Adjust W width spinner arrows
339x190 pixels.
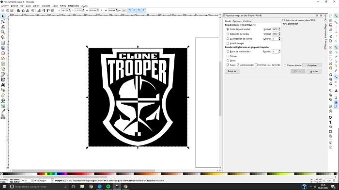[98, 10]
